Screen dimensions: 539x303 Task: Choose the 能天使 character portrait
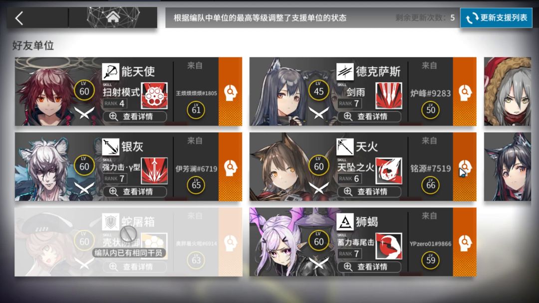click(48, 92)
